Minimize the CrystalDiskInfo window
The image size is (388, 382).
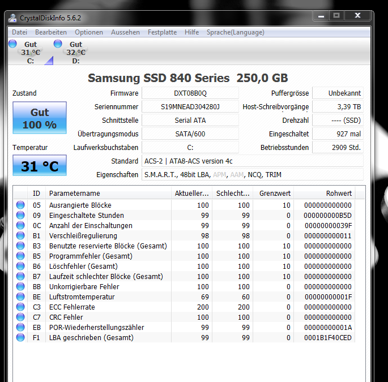pyautogui.click(x=321, y=16)
